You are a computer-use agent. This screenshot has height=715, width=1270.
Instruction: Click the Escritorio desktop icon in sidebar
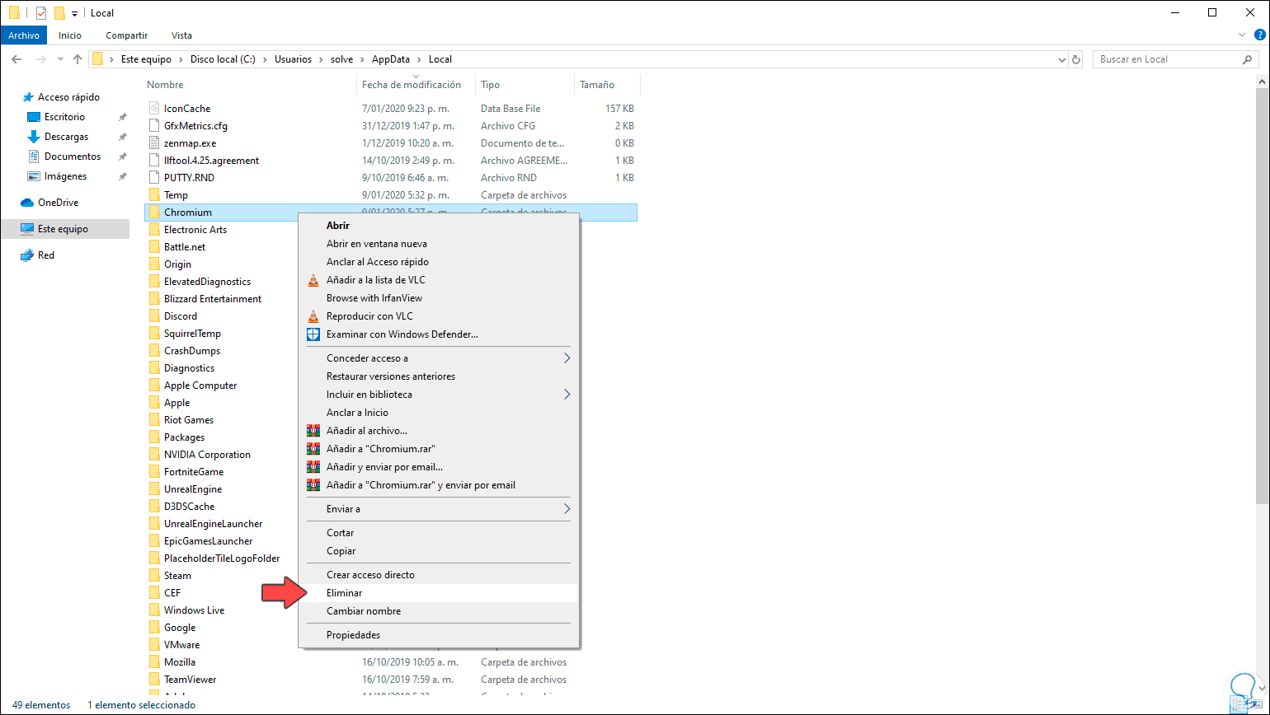click(34, 117)
